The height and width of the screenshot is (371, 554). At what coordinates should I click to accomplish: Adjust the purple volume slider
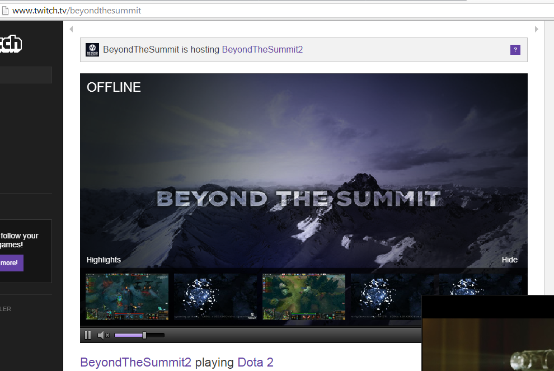139,335
